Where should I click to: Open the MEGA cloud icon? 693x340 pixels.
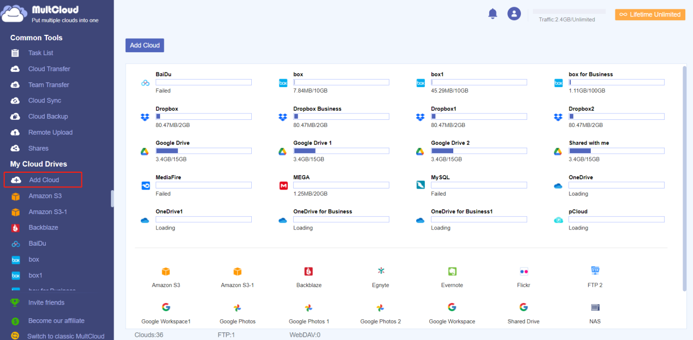[283, 186]
